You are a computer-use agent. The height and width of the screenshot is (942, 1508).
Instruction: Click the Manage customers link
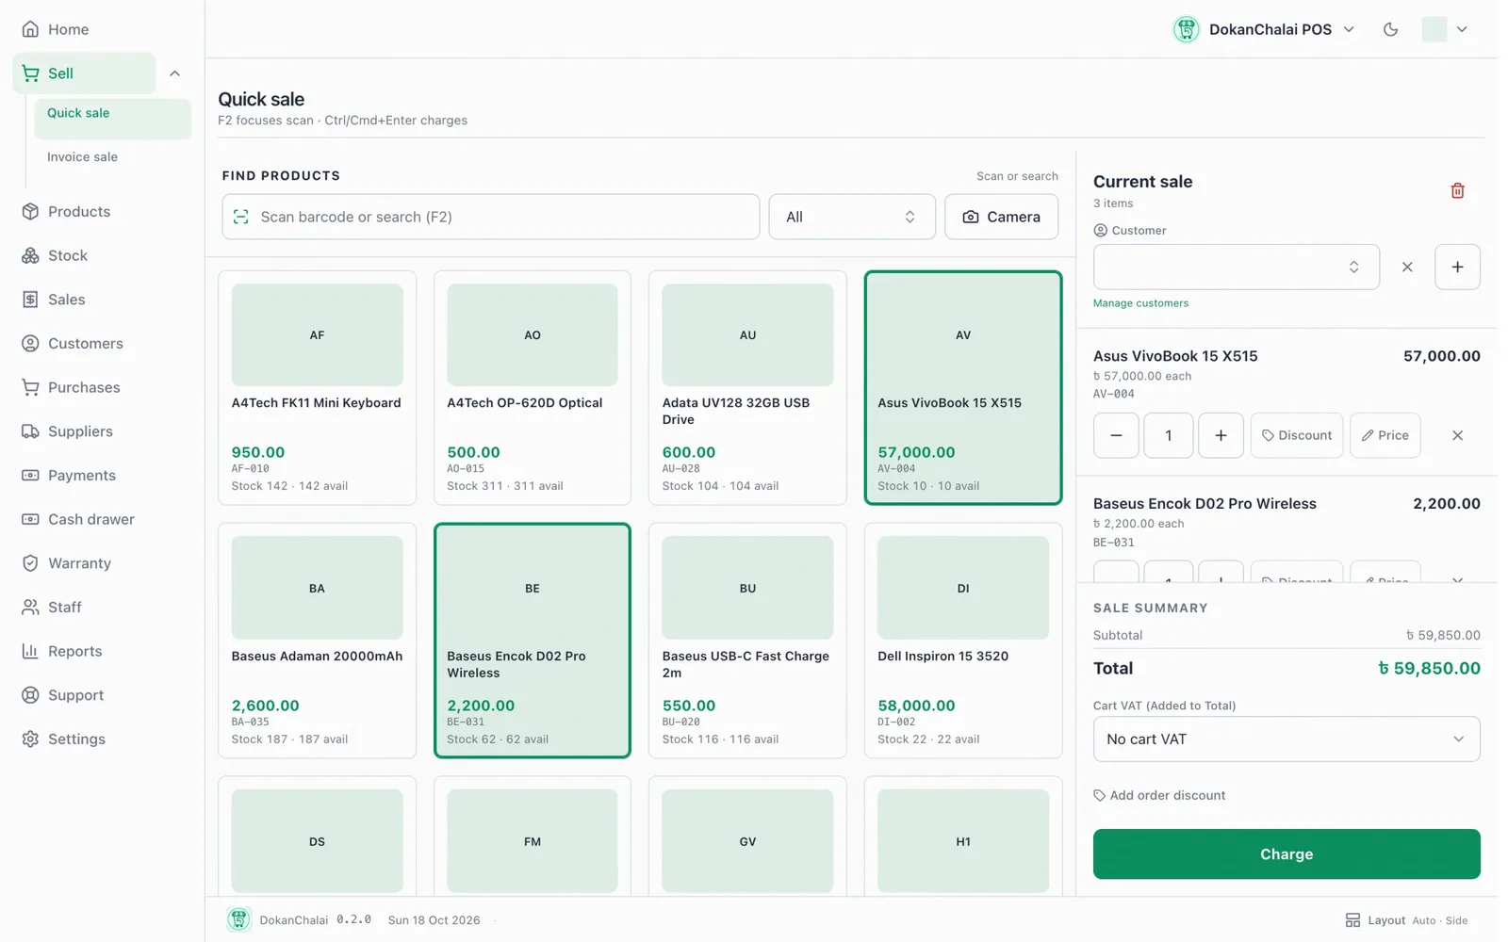click(x=1140, y=303)
